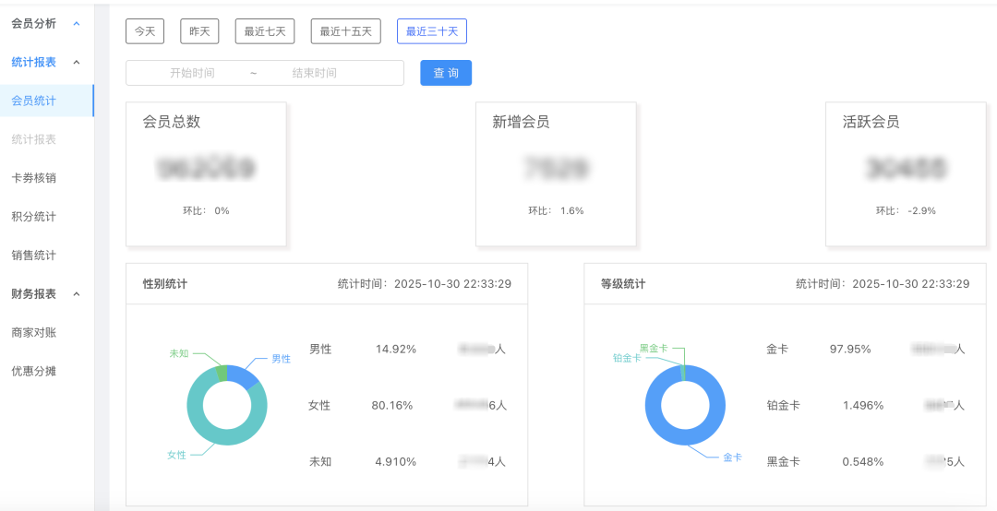Click the 金卡 label on level donut

(732, 457)
